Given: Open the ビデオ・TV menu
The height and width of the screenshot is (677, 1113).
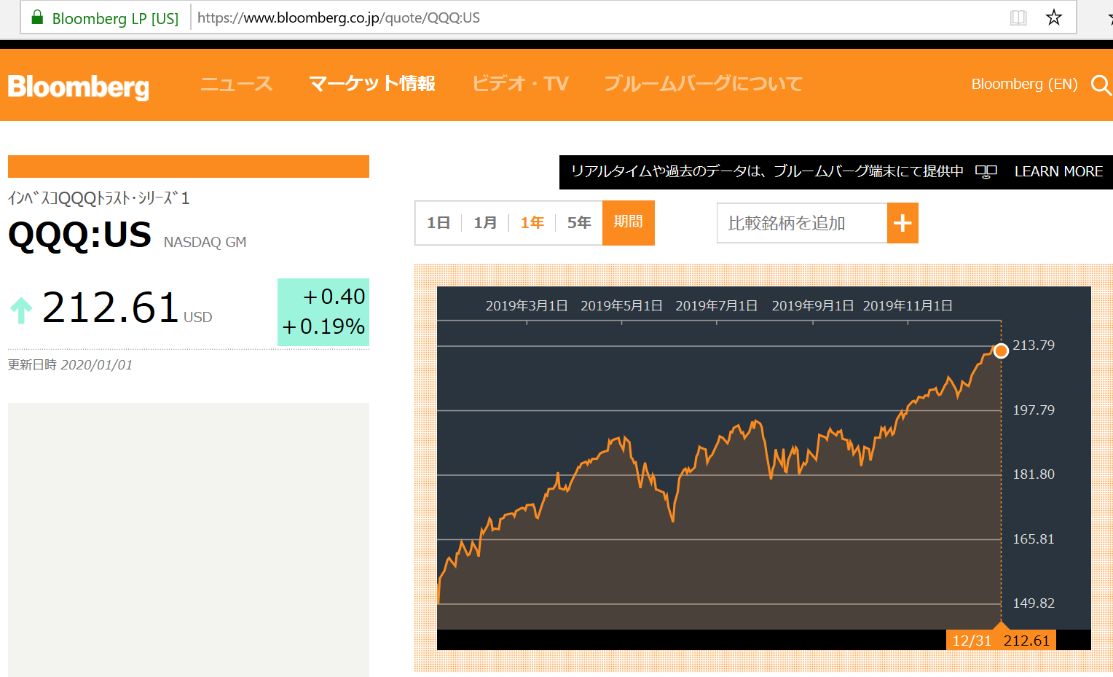Looking at the screenshot, I should click(520, 84).
